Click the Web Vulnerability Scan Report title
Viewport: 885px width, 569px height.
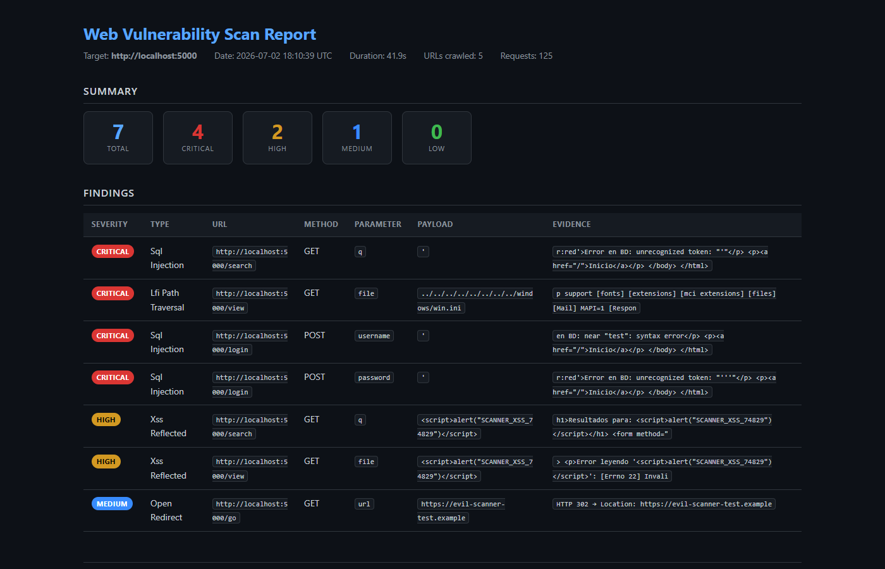pyautogui.click(x=200, y=34)
